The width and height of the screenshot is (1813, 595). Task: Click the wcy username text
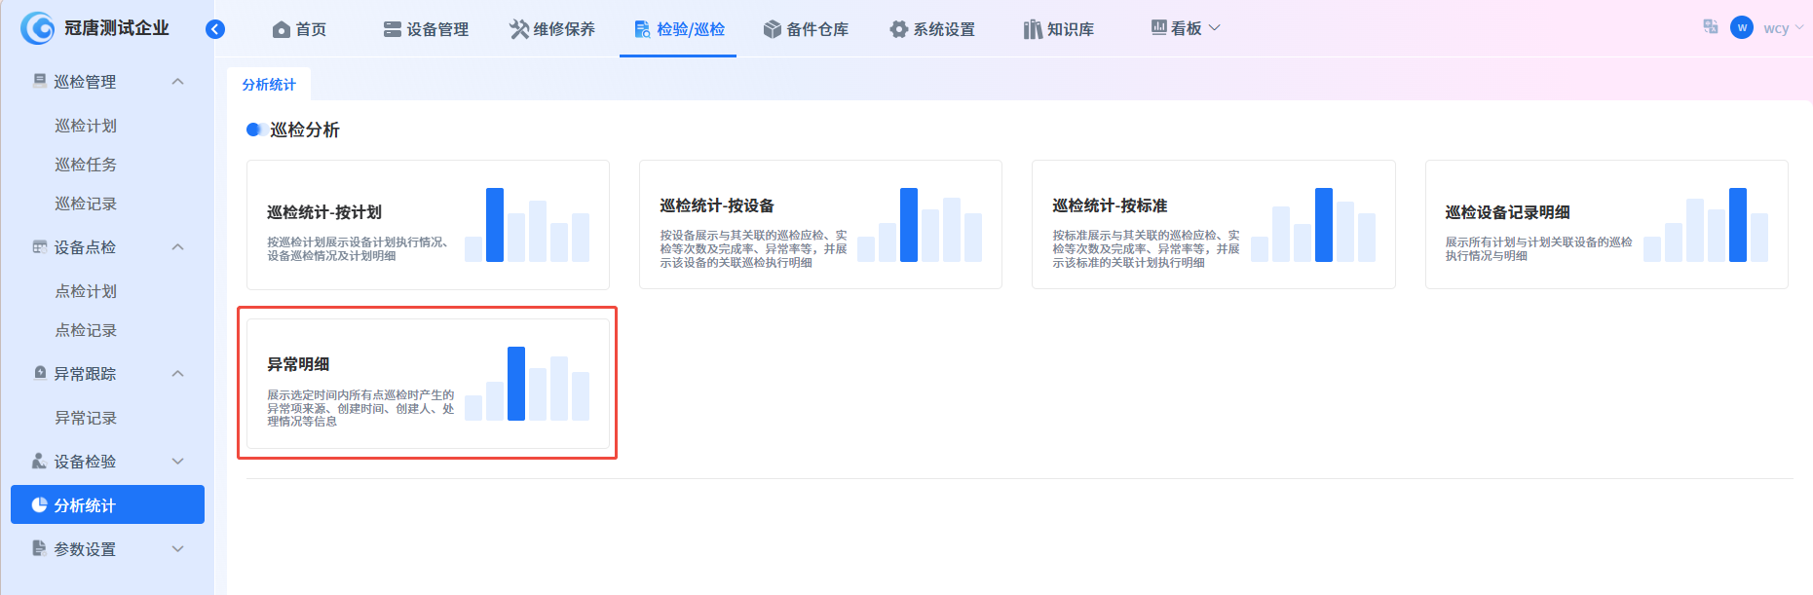[1776, 28]
